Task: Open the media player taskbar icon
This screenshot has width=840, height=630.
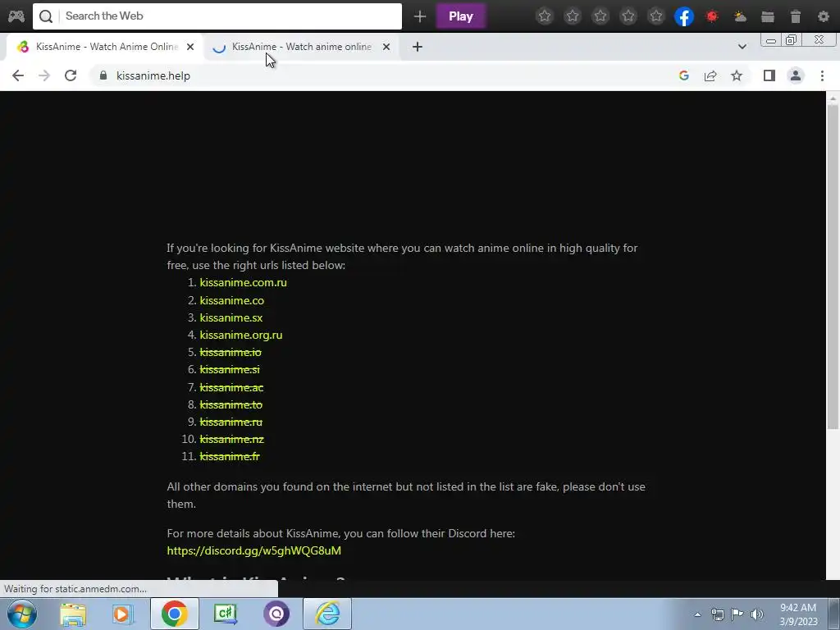Action: (123, 614)
